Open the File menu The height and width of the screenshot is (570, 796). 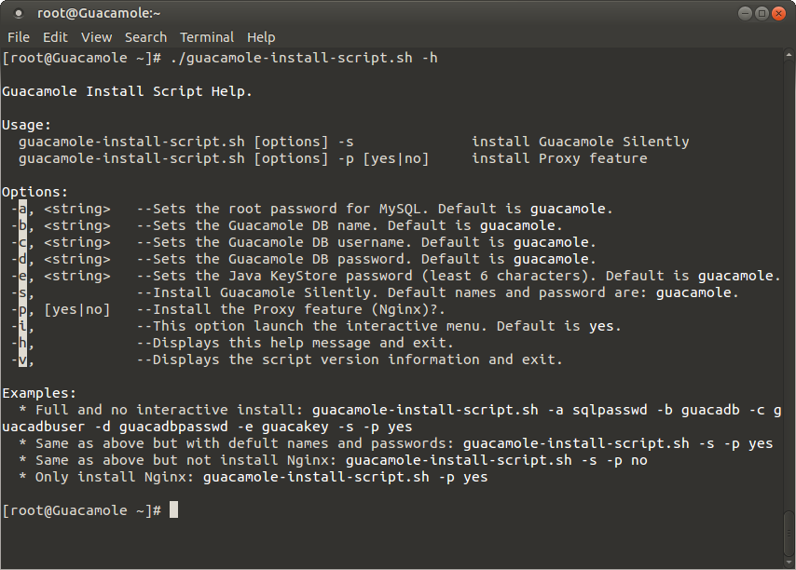click(x=19, y=37)
